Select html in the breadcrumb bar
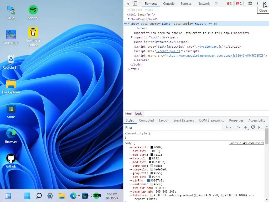The height and width of the screenshot is (202, 269). pyautogui.click(x=128, y=114)
